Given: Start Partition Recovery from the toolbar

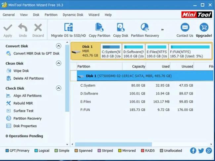Looking at the screenshot, I should tap(145, 30).
